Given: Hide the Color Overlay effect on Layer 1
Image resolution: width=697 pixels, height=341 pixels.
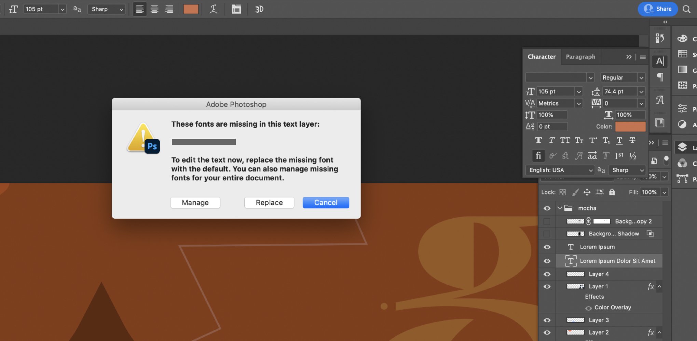Looking at the screenshot, I should point(588,308).
